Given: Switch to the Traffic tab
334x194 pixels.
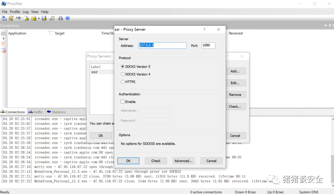Looking at the screenshot, I should point(36,112).
